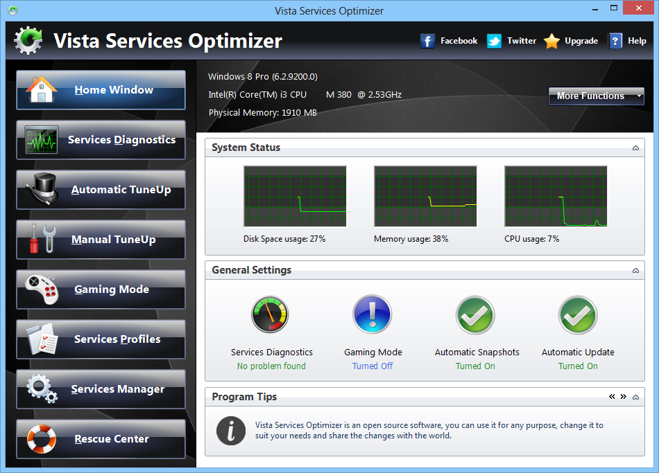Click the Twitter bird icon

[x=494, y=41]
